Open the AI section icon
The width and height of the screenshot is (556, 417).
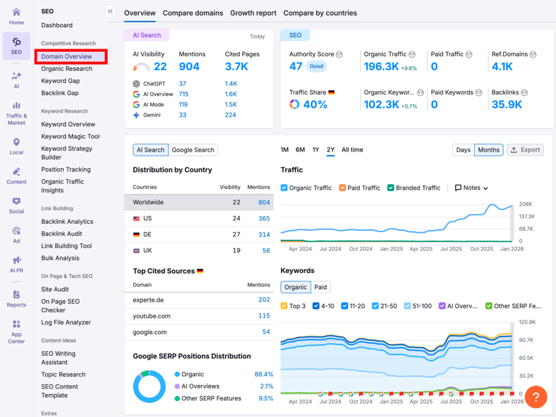click(x=16, y=76)
